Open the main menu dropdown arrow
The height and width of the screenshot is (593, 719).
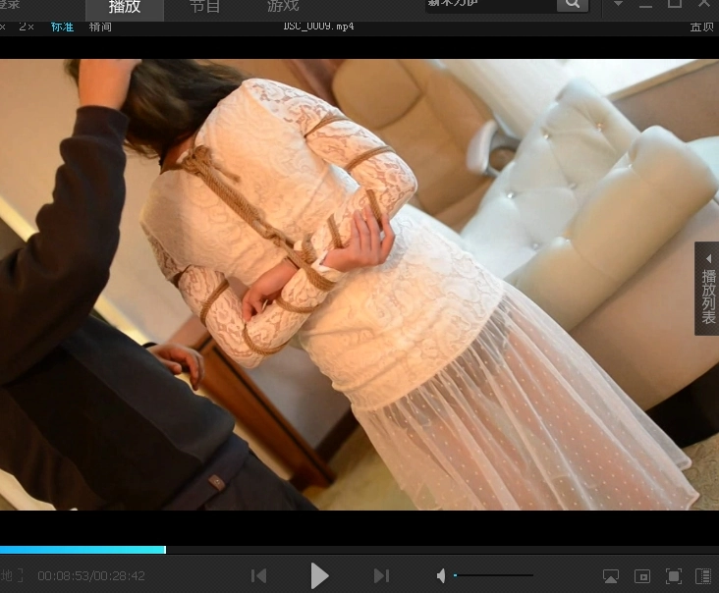point(618,5)
